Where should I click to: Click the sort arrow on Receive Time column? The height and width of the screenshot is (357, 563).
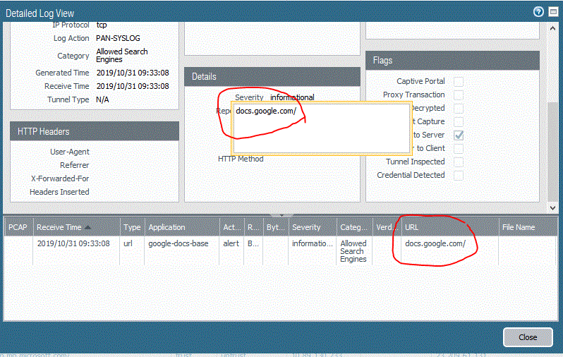[88, 227]
